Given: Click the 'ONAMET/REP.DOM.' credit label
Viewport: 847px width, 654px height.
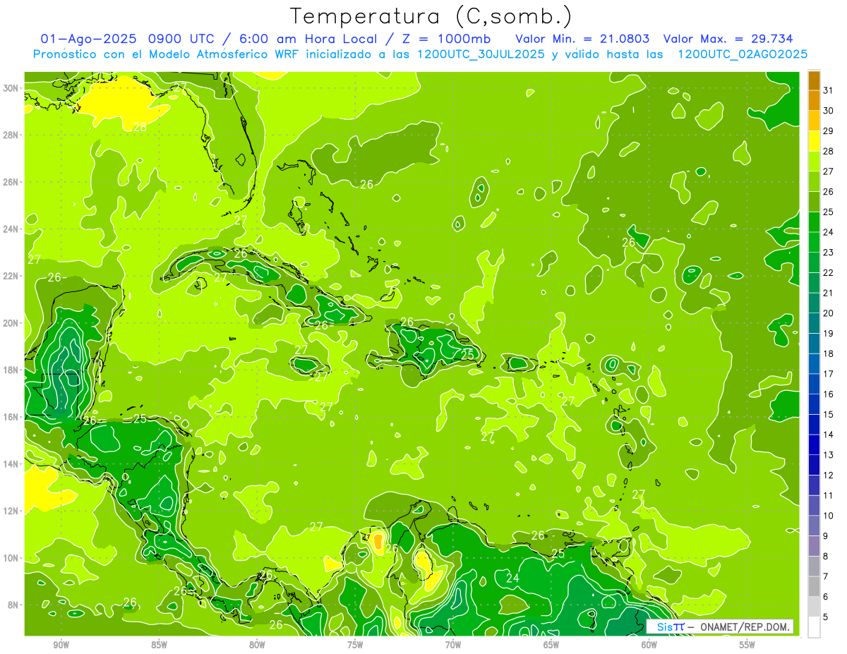Looking at the screenshot, I should pyautogui.click(x=746, y=626).
